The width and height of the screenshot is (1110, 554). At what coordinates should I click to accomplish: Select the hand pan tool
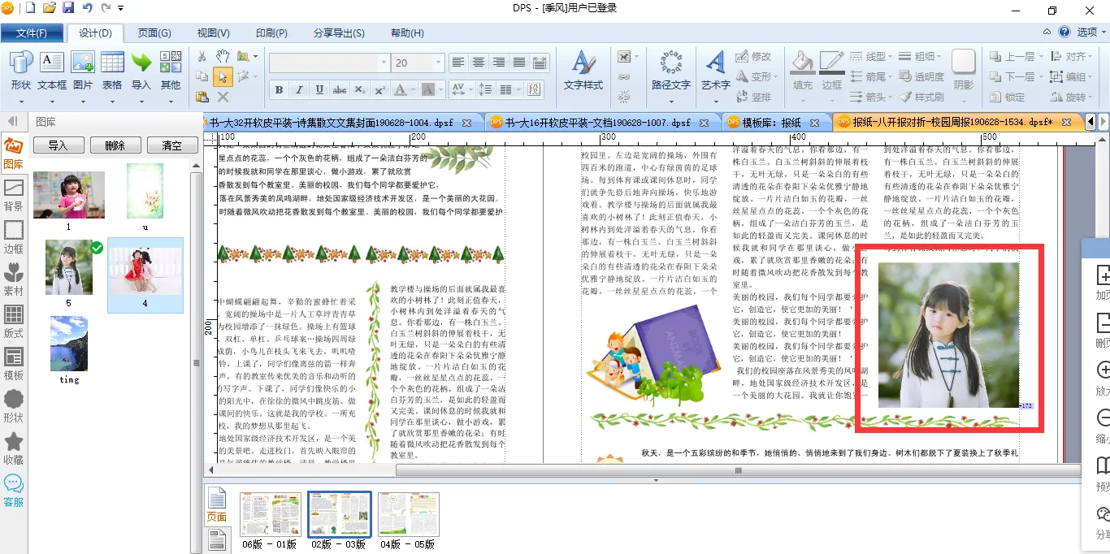click(x=223, y=56)
